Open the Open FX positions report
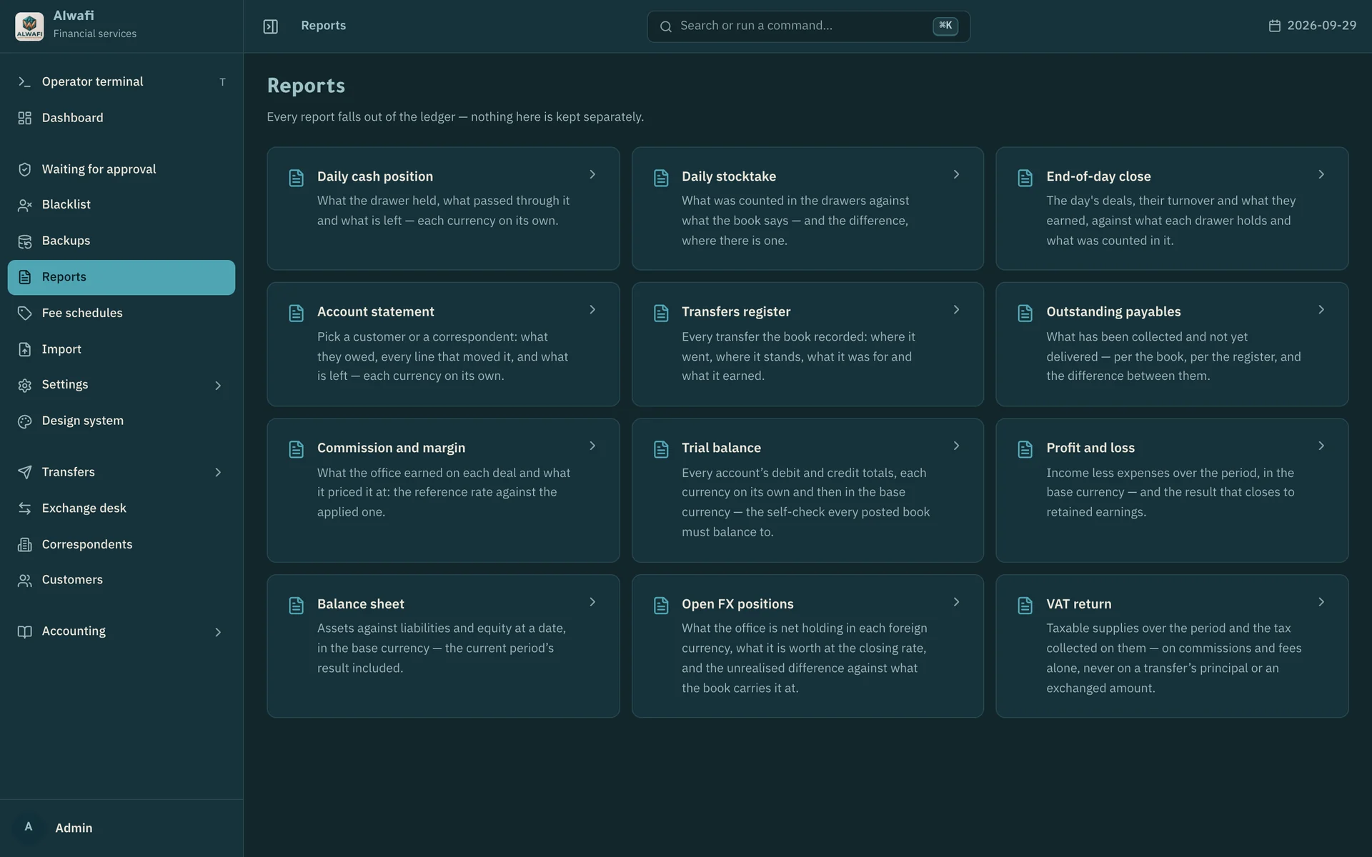This screenshot has height=857, width=1372. pyautogui.click(x=807, y=646)
